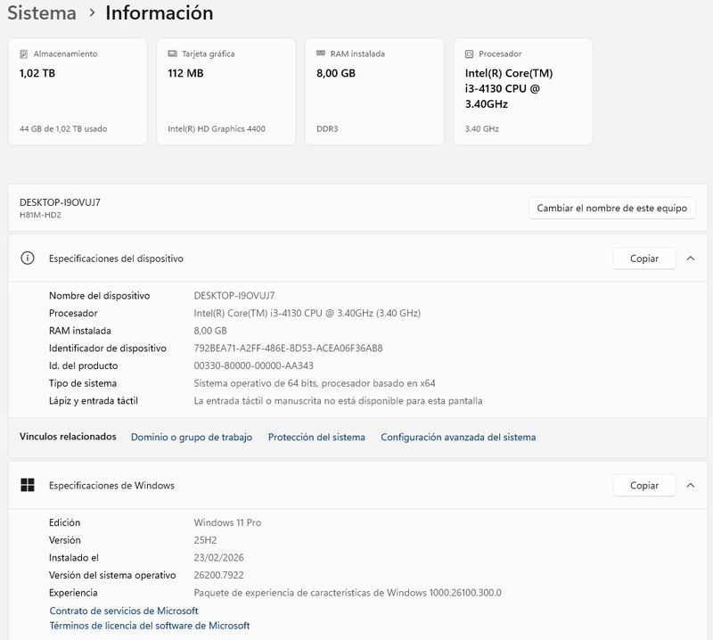Open the Procesador i3-4130 card

[523, 92]
